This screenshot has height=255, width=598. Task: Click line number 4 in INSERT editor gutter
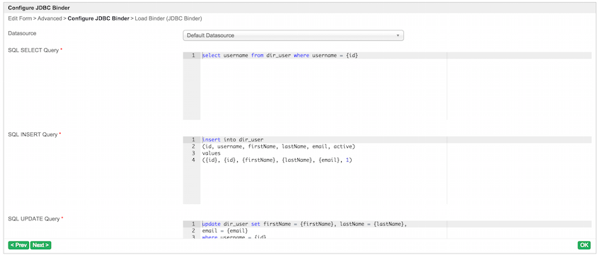193,160
